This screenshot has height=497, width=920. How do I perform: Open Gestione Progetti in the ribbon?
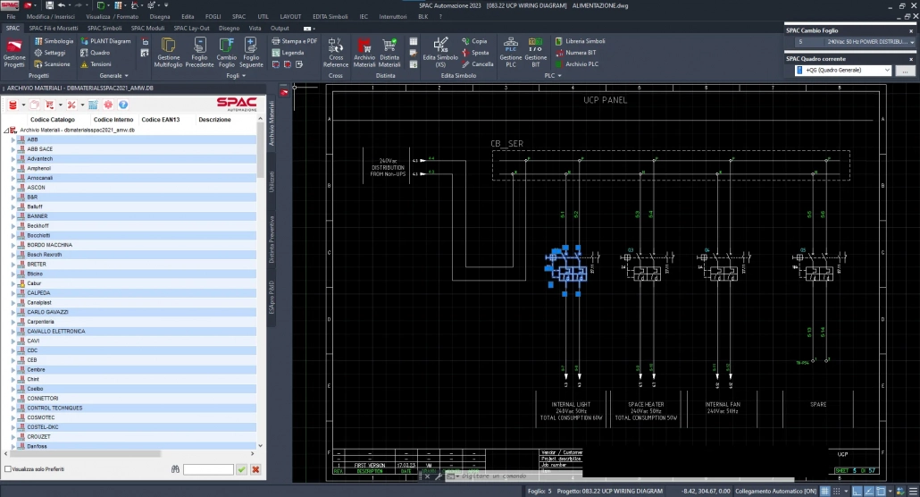pyautogui.click(x=14, y=52)
